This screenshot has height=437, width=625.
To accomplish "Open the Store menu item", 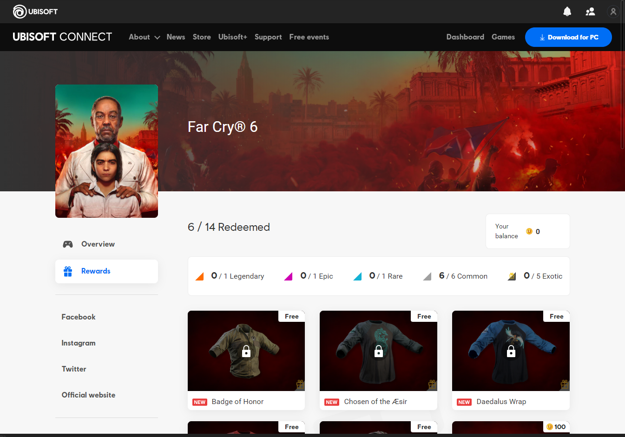I will (202, 37).
